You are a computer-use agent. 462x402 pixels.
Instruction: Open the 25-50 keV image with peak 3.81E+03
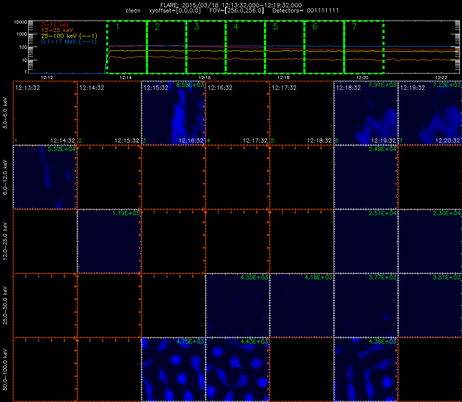pyautogui.click(x=430, y=305)
